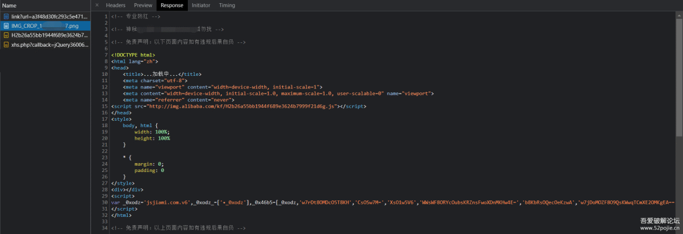This screenshot has height=234, width=683.
Task: Click the document icon of link?url request
Action: pos(6,16)
